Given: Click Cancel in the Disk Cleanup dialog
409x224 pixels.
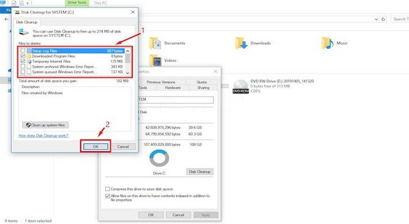Looking at the screenshot, I should pyautogui.click(x=123, y=147).
